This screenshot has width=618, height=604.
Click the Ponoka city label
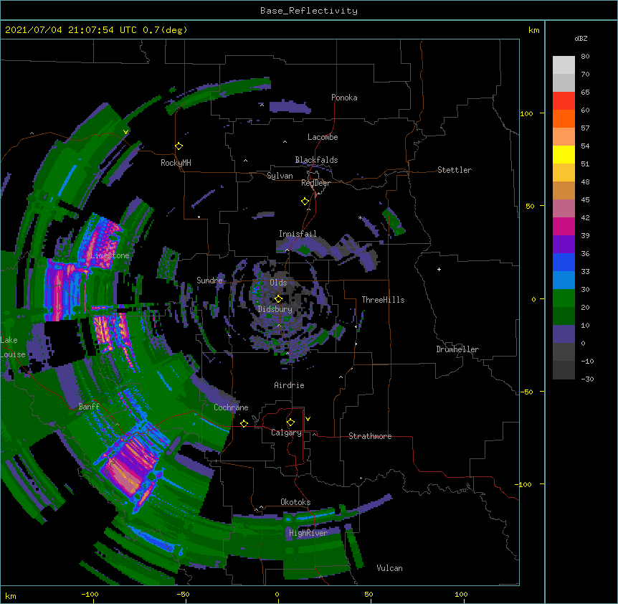coord(344,98)
